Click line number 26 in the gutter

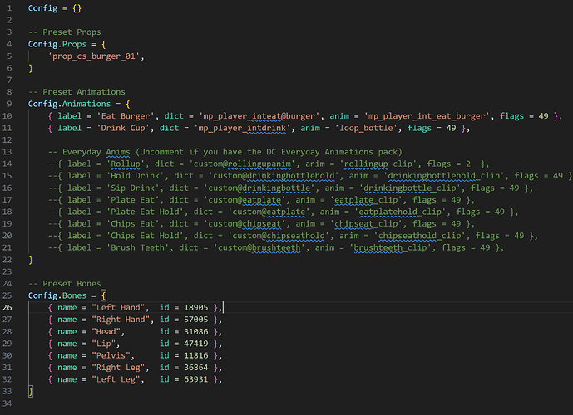click(7, 307)
